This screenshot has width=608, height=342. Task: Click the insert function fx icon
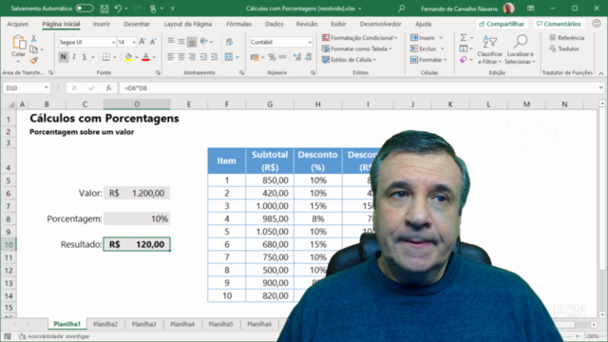tap(108, 88)
